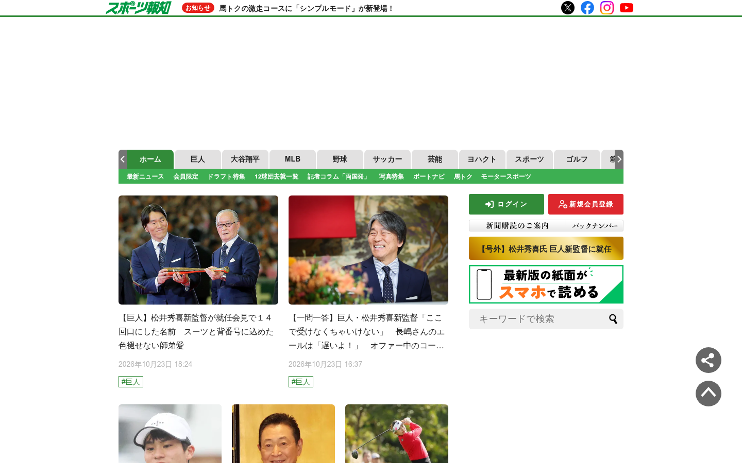
Task: Open photo of Matsui and Nagashima holding bat
Action: click(x=198, y=250)
